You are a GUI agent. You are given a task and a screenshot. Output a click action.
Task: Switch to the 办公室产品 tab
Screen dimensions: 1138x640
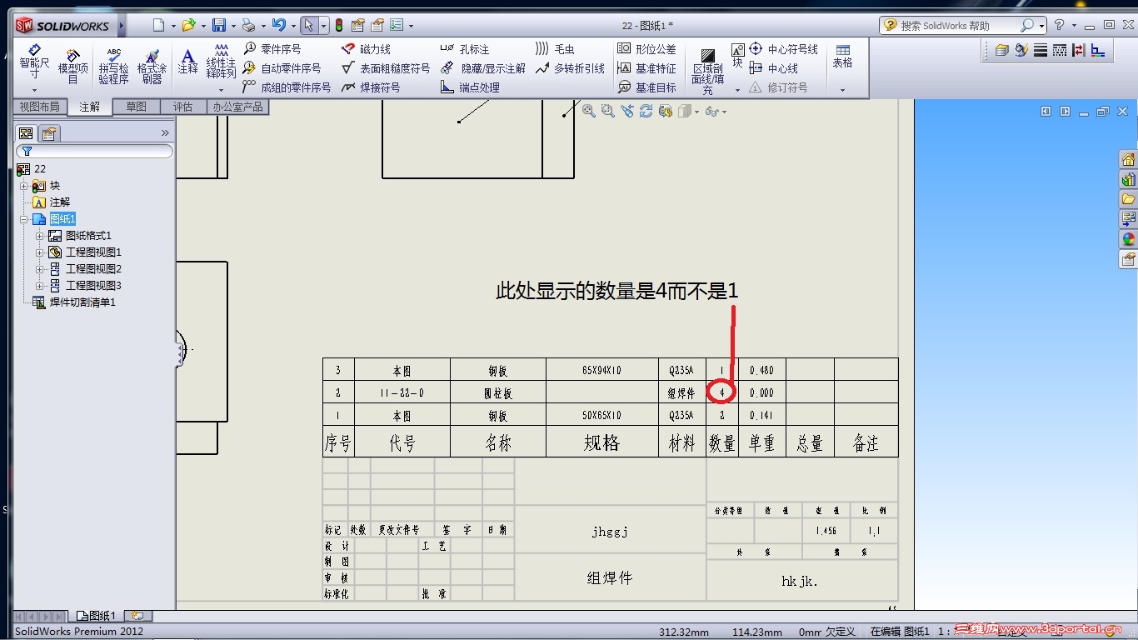click(x=237, y=107)
